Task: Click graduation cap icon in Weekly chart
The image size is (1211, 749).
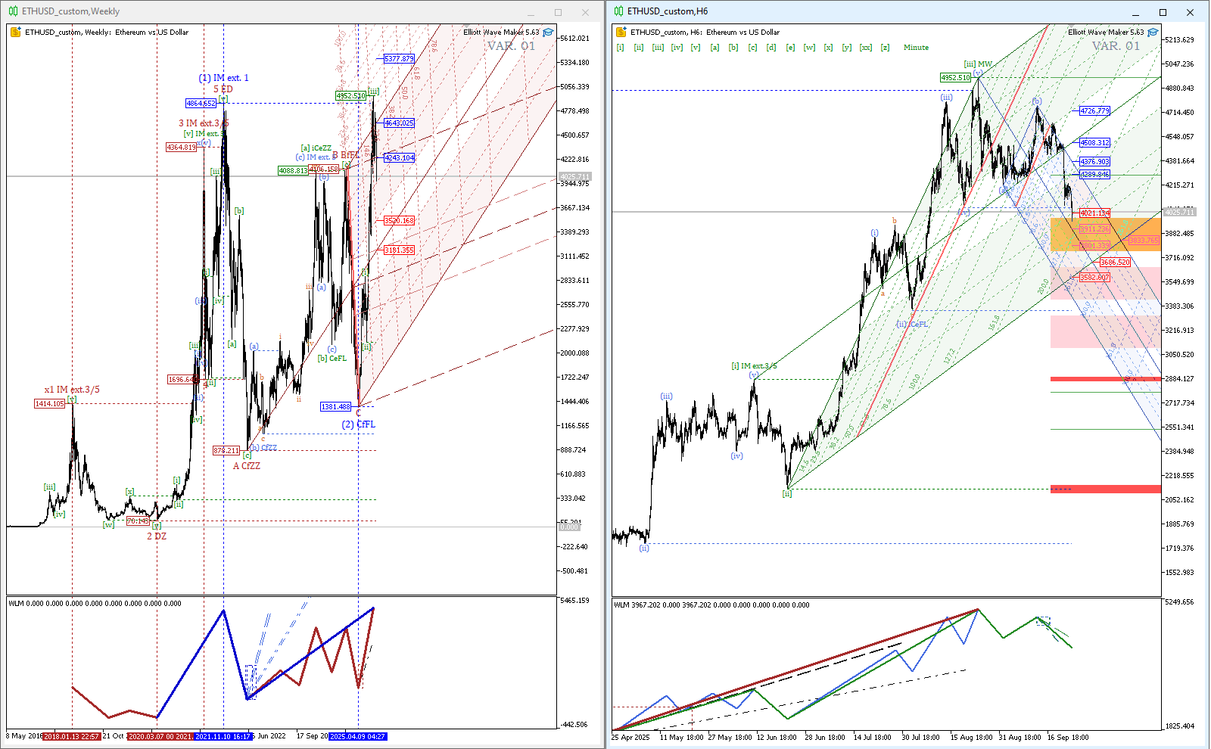Action: coord(548,32)
